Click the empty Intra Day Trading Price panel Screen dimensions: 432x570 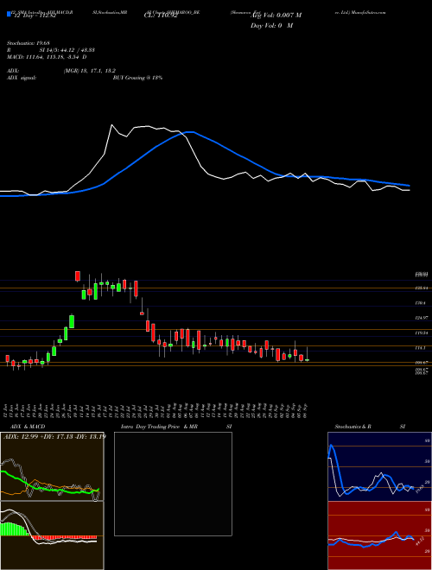pyautogui.click(x=173, y=484)
